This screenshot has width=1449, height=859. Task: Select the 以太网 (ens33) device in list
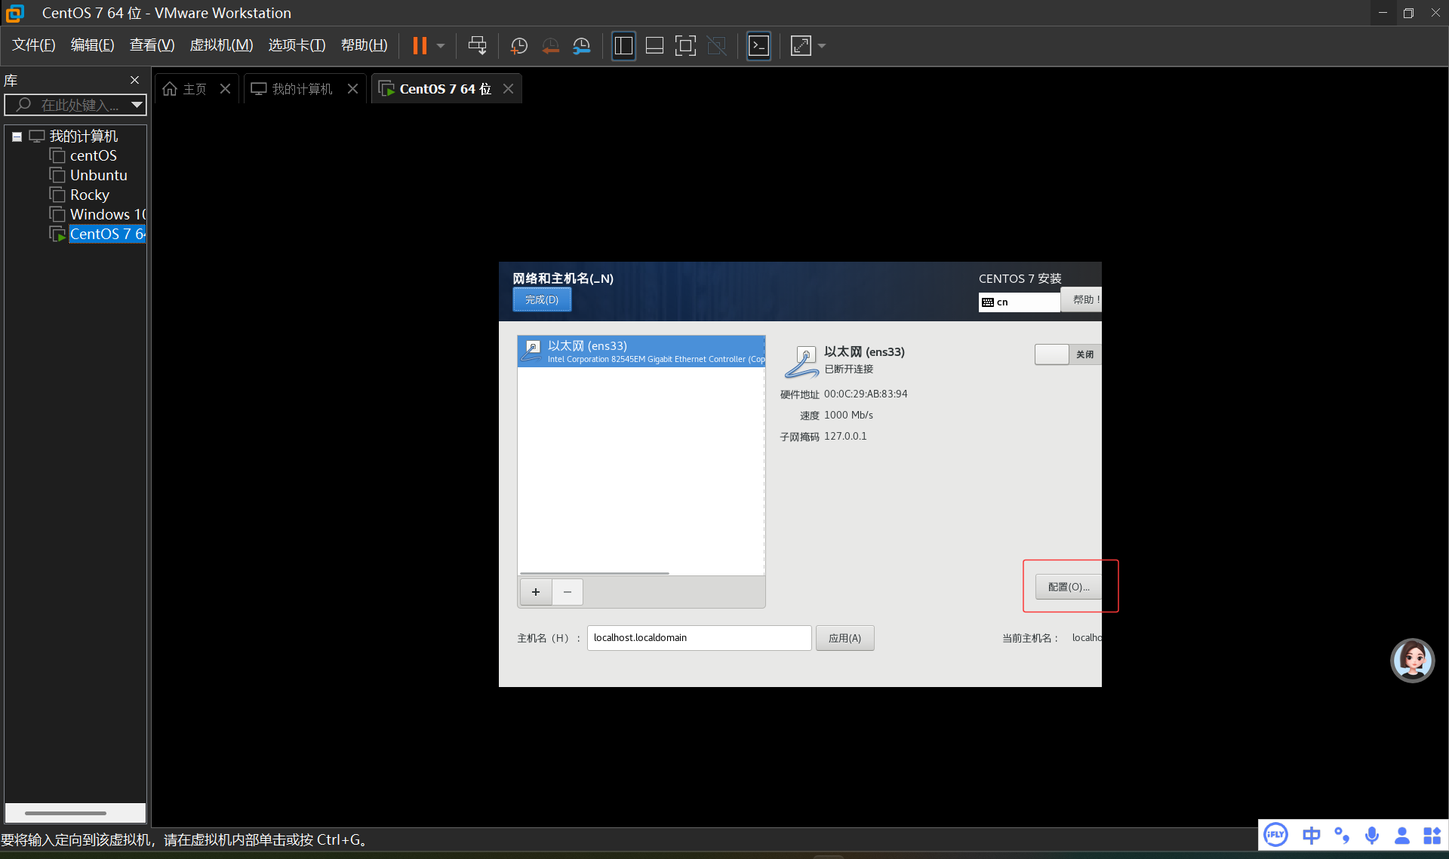pos(641,351)
